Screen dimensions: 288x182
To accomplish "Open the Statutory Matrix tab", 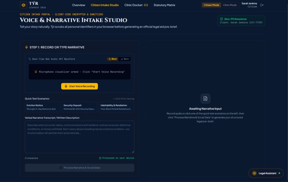I will [x=164, y=5].
